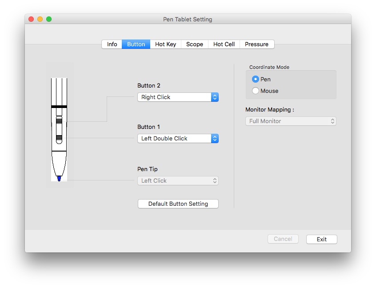Viewport: 376px width, 288px height.
Task: Open the Pen Tip Left Click dropdown
Action: pyautogui.click(x=178, y=180)
